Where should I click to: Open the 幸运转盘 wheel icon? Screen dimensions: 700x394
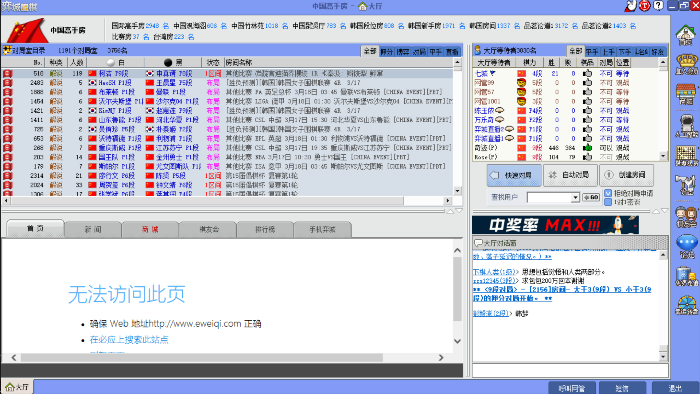coord(687,305)
